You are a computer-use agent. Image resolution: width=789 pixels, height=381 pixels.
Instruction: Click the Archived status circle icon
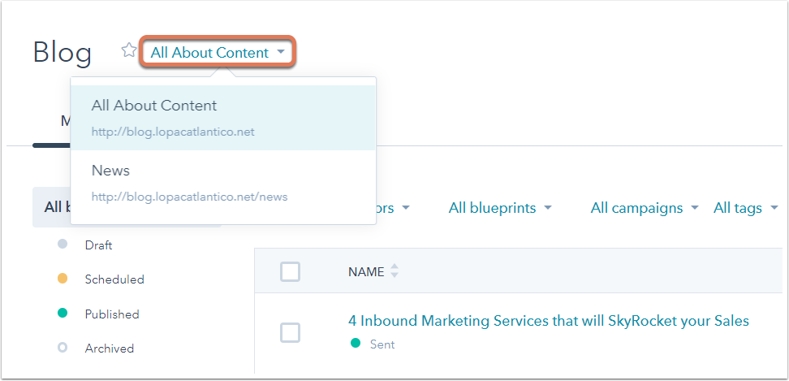tap(63, 347)
